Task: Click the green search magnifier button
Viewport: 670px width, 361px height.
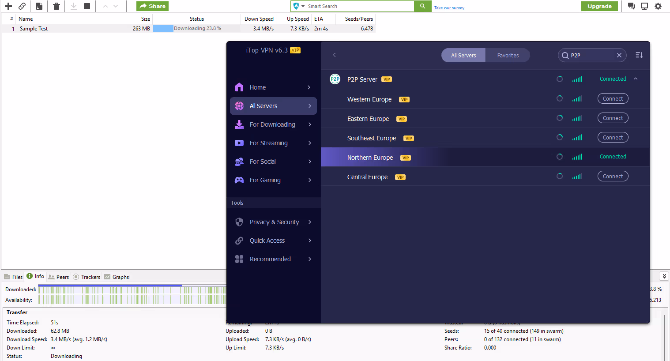Action: (422, 6)
